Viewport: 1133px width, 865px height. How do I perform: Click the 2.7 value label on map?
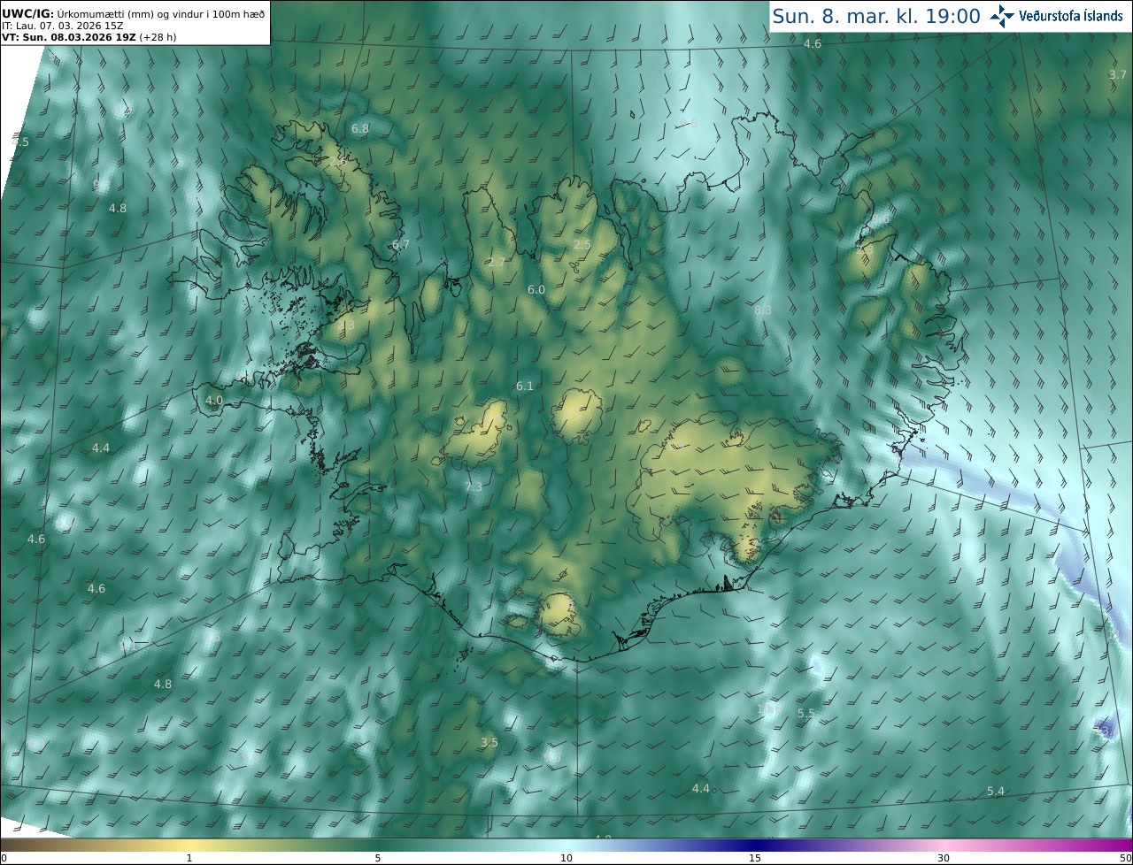tap(496, 263)
